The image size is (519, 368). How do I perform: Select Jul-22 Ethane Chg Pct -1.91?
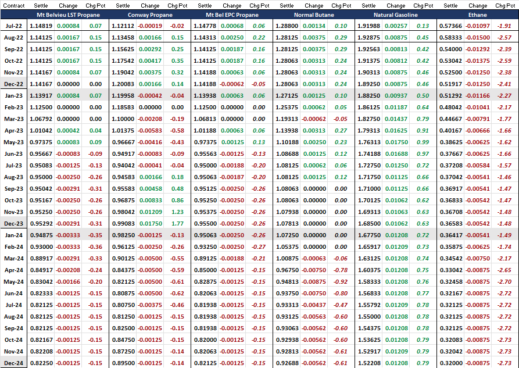tap(504, 26)
